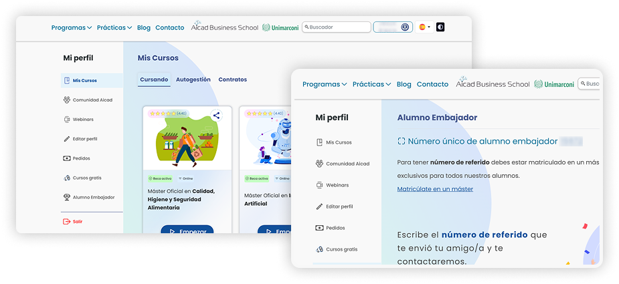Screen dimensions: 619x284
Task: Select Webinars in the front window sidebar
Action: pyautogui.click(x=337, y=185)
